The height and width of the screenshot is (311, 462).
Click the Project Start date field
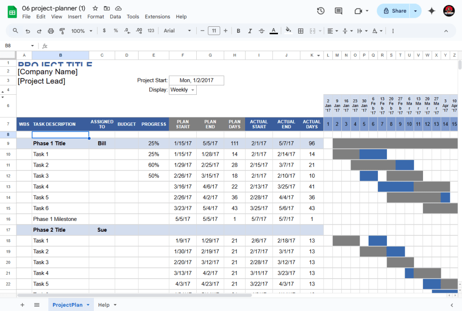[x=196, y=80]
